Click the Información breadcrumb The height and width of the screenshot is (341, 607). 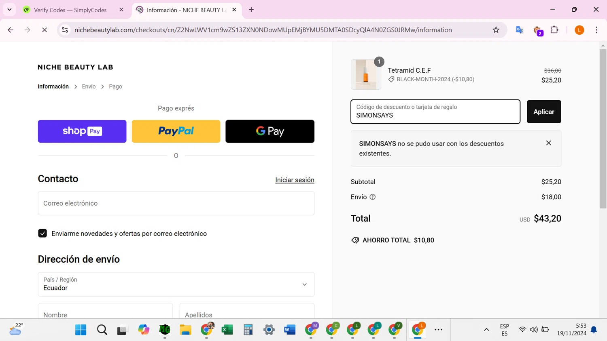(x=53, y=86)
